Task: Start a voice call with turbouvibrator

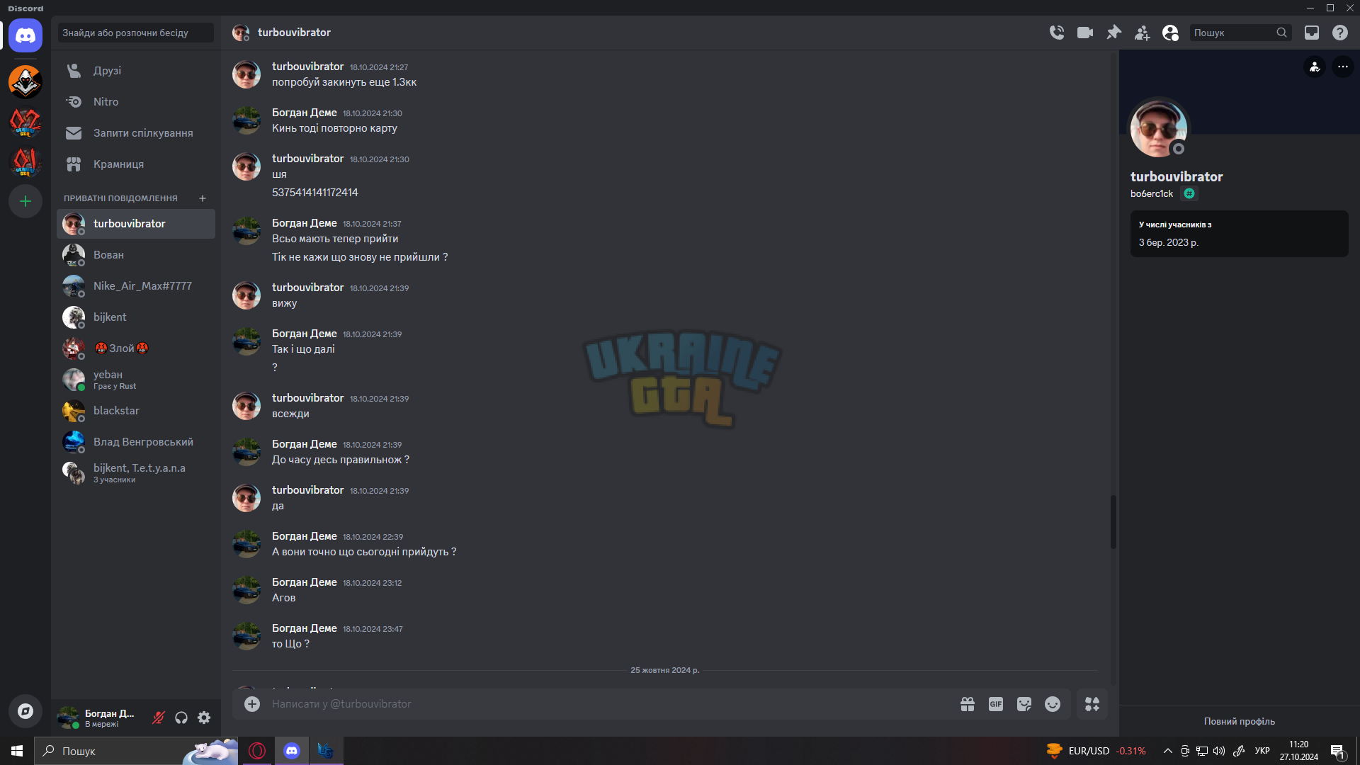Action: 1057,33
